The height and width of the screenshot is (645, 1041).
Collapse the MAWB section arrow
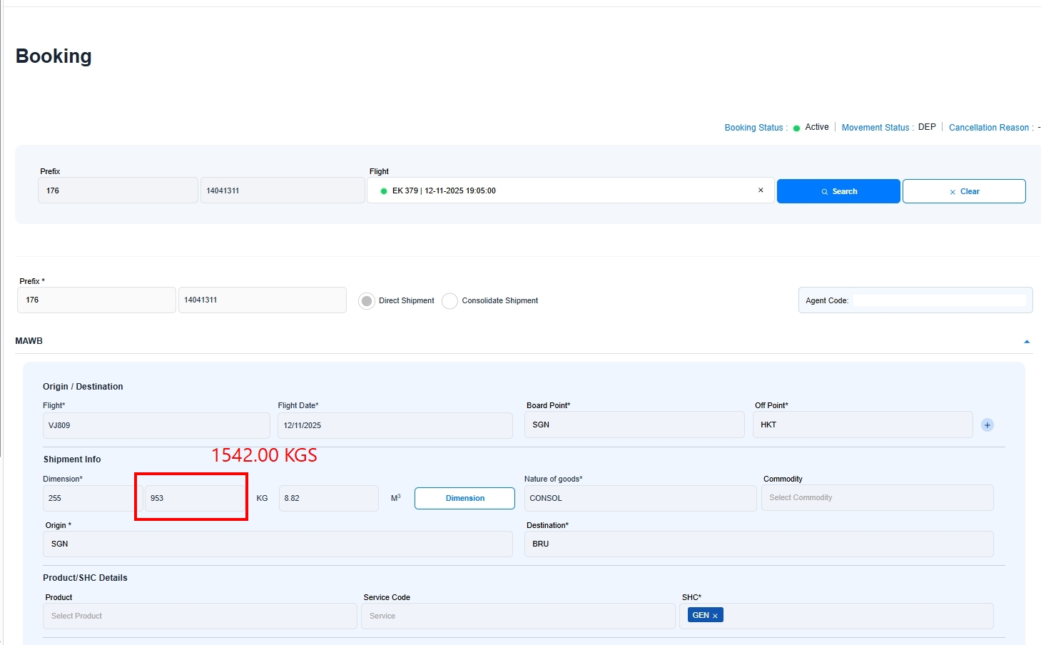point(1027,342)
